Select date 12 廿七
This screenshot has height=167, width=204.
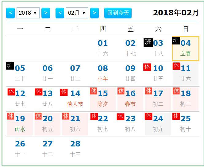click(x=20, y=99)
